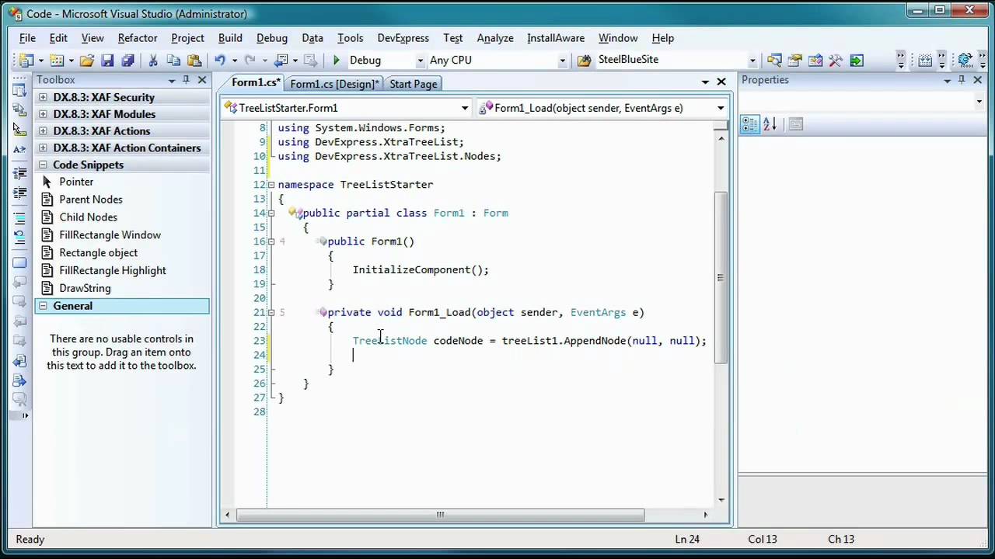Open Object Browser via toolbar icon
This screenshot has width=995, height=559.
[x=815, y=61]
